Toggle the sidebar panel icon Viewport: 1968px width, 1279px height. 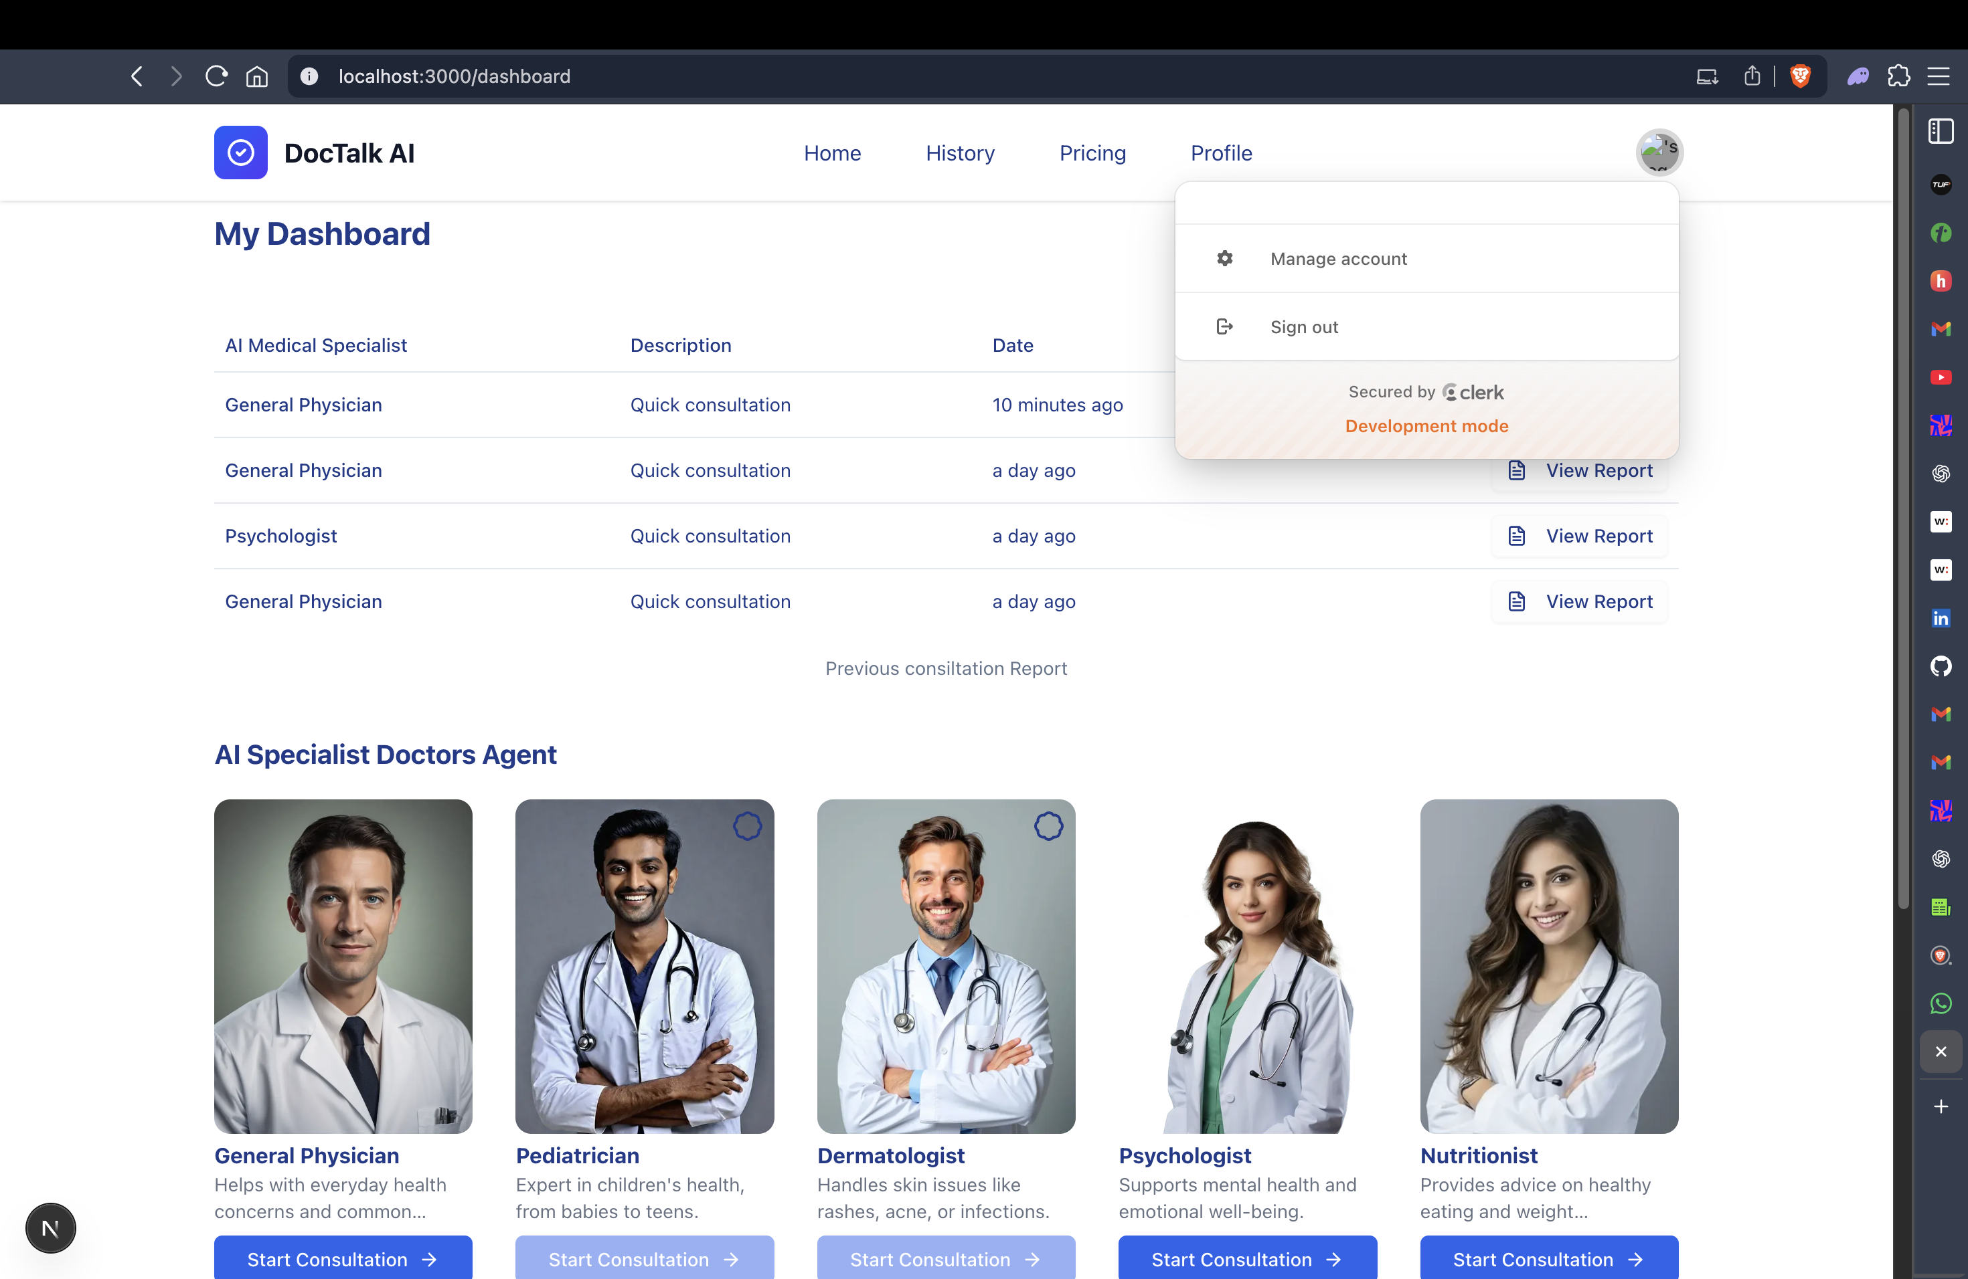tap(1940, 131)
